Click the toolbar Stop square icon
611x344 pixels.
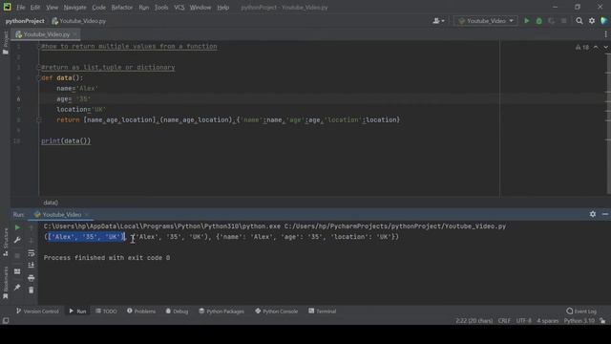(x=563, y=21)
